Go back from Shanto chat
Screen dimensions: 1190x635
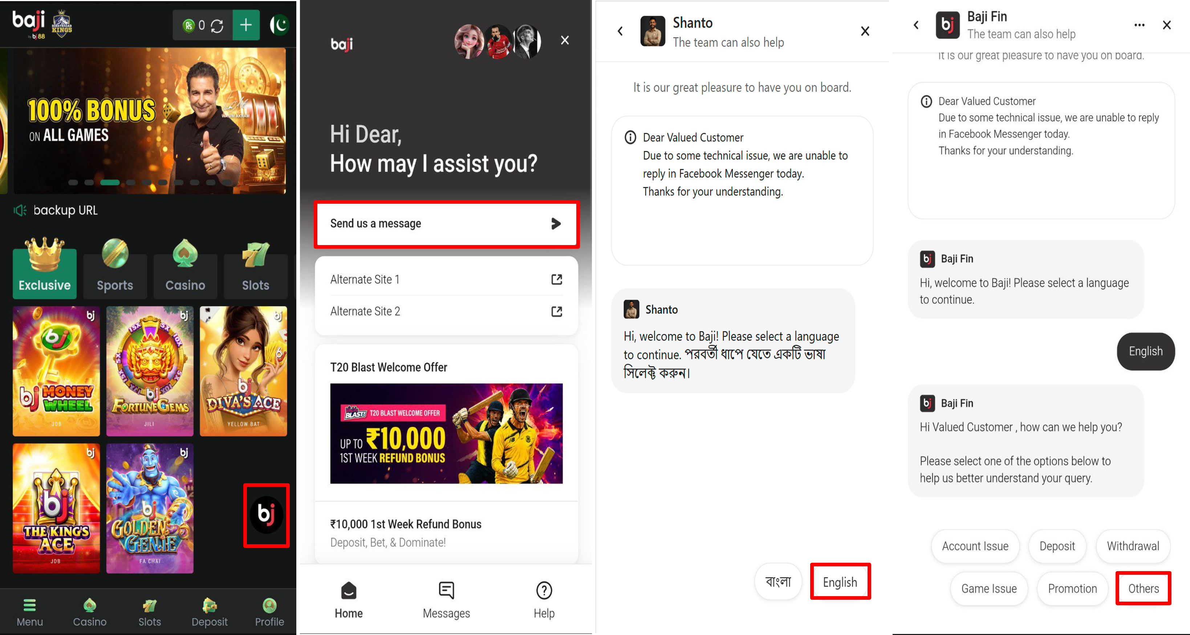[620, 31]
